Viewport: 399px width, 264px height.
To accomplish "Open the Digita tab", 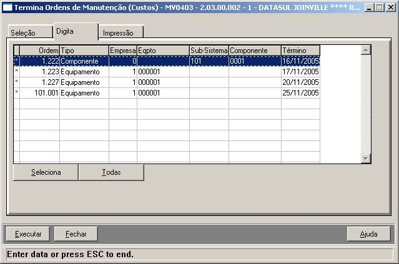I will point(76,32).
